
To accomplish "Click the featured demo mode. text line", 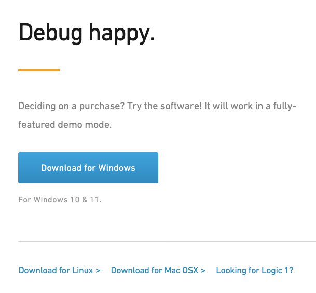I will click(x=65, y=125).
